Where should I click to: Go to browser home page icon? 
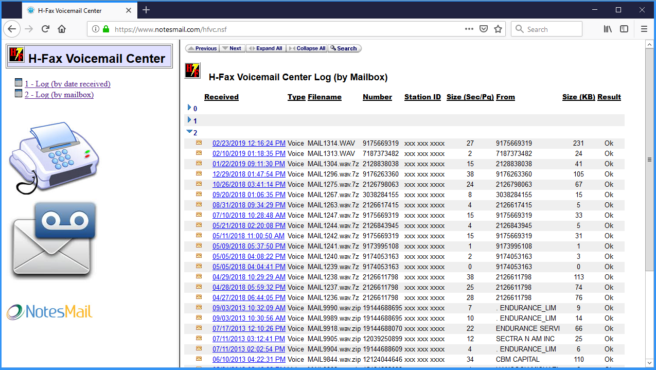[x=62, y=29]
